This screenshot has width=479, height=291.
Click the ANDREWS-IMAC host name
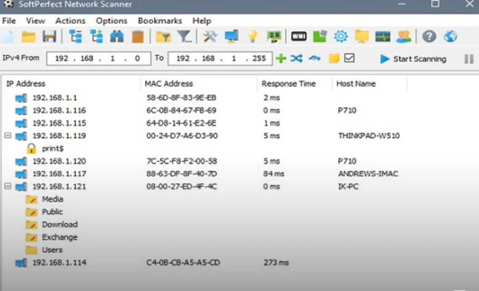368,174
